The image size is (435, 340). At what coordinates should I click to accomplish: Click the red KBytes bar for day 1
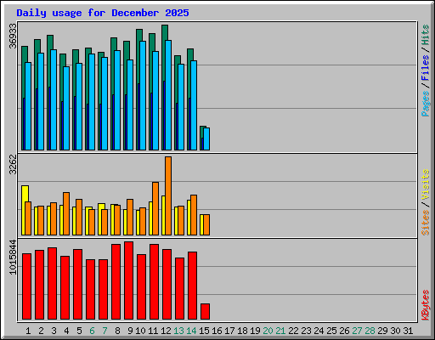coord(26,286)
